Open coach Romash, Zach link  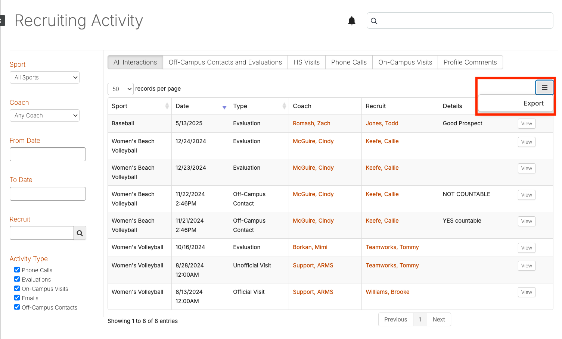point(311,123)
